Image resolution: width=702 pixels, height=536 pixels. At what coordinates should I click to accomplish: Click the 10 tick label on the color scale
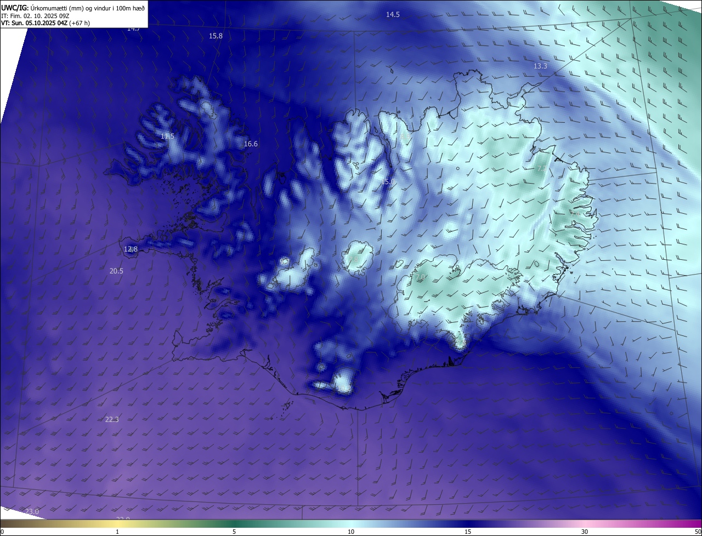tap(351, 532)
